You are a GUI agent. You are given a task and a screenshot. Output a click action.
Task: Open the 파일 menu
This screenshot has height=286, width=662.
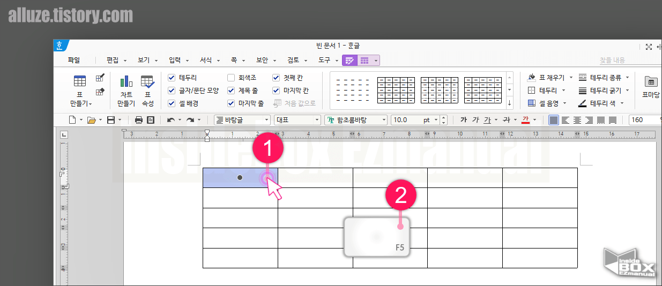point(74,61)
